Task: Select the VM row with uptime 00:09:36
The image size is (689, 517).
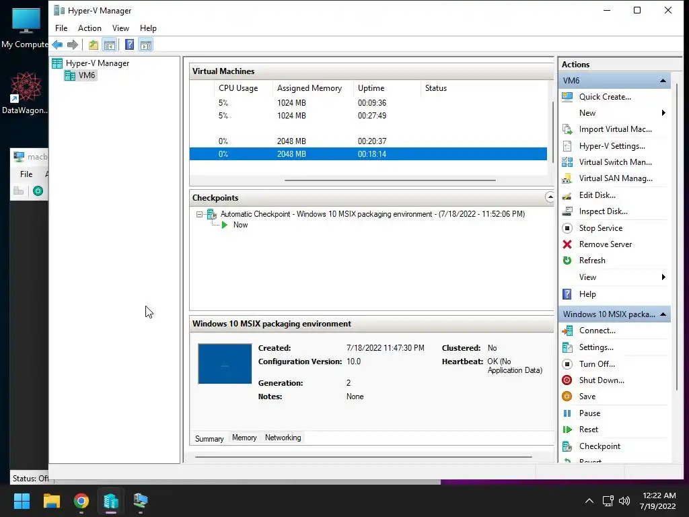Action: tap(368, 103)
